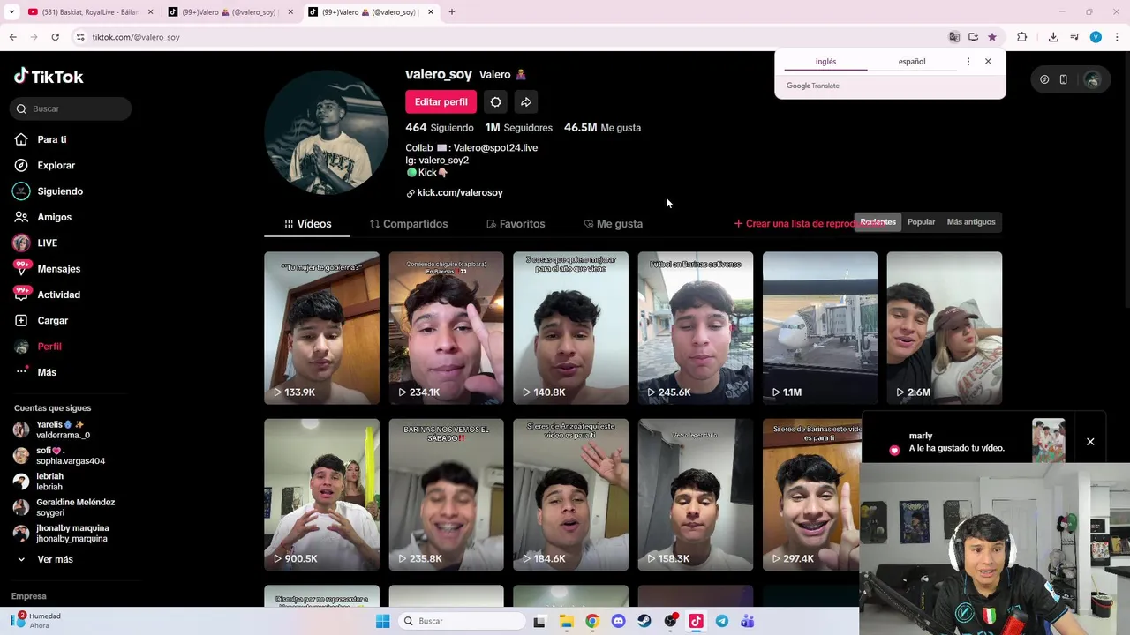1130x635 pixels.
Task: Click Crear una lista de reproducción
Action: pos(795,224)
